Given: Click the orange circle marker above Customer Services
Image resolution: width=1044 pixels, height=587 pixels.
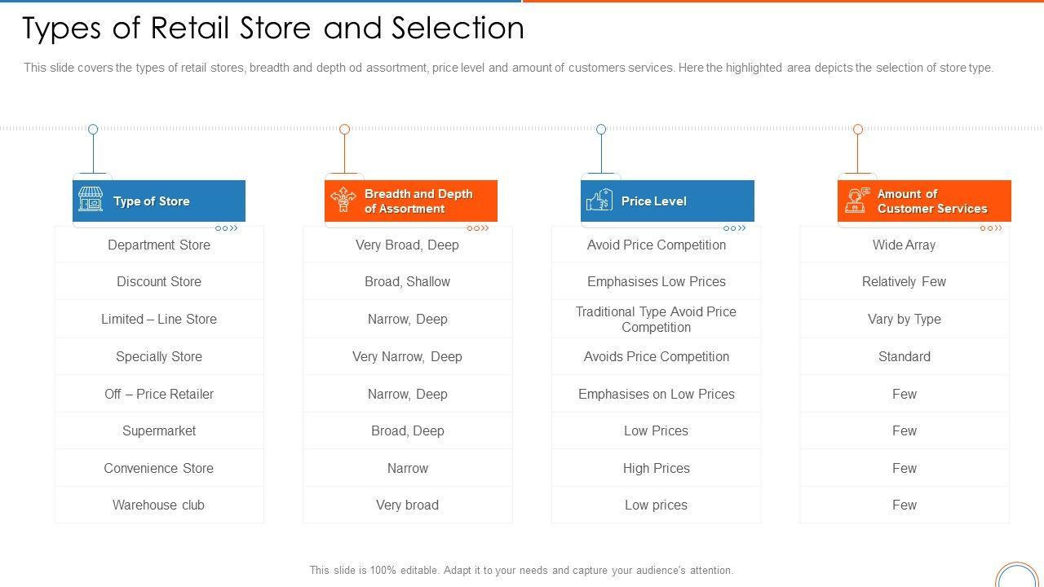Looking at the screenshot, I should tap(857, 129).
